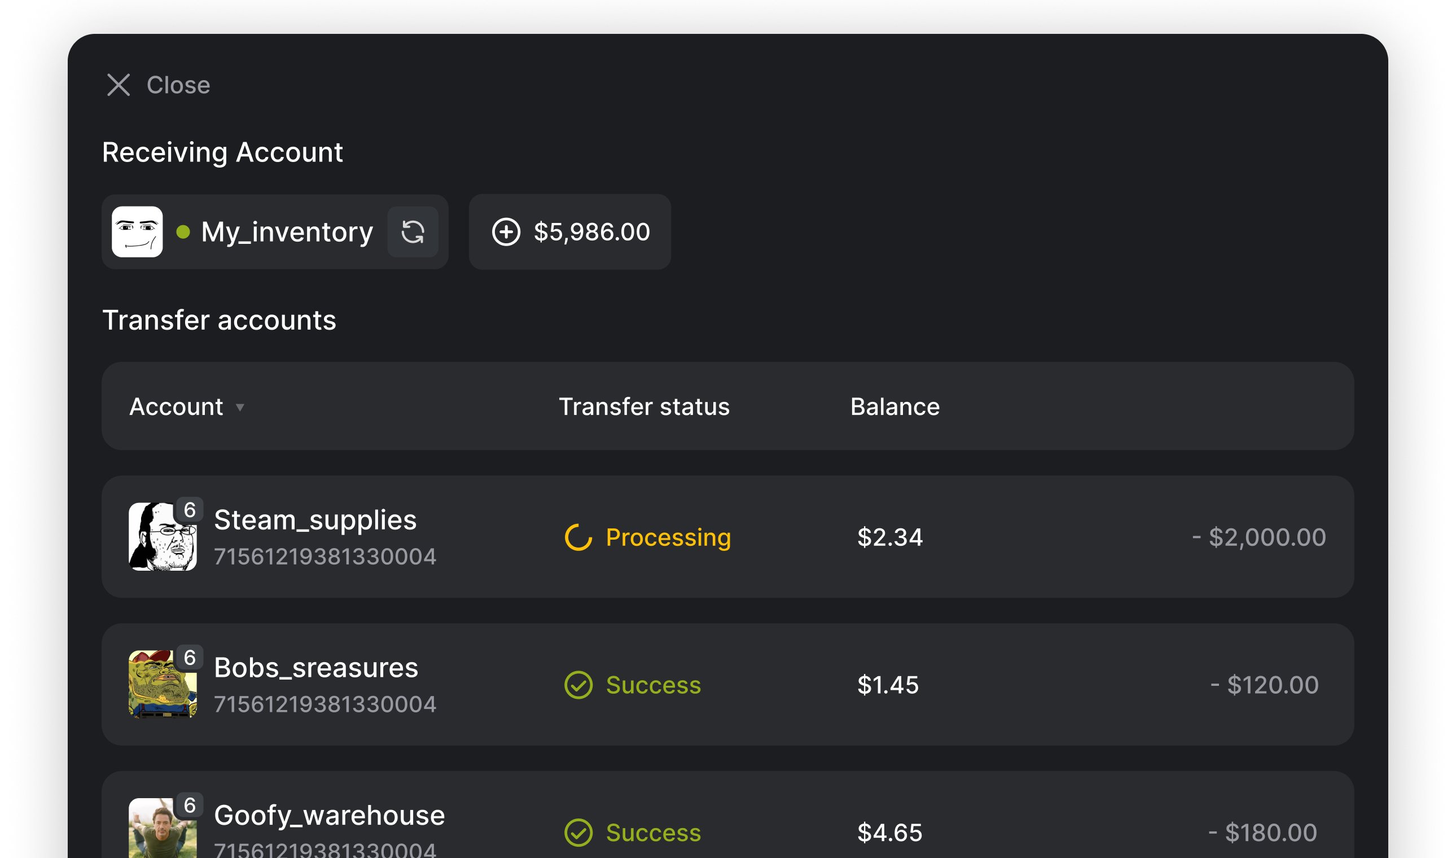
Task: Open Bobs_sreasures avatar thumbnail
Action: click(x=163, y=685)
